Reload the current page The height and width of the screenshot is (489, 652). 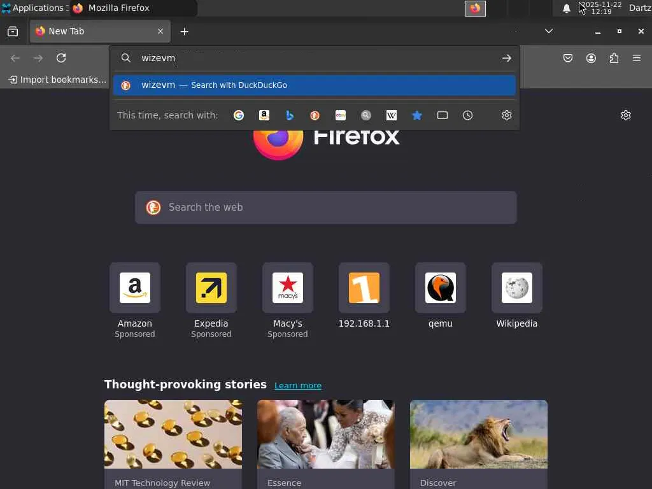(x=61, y=58)
